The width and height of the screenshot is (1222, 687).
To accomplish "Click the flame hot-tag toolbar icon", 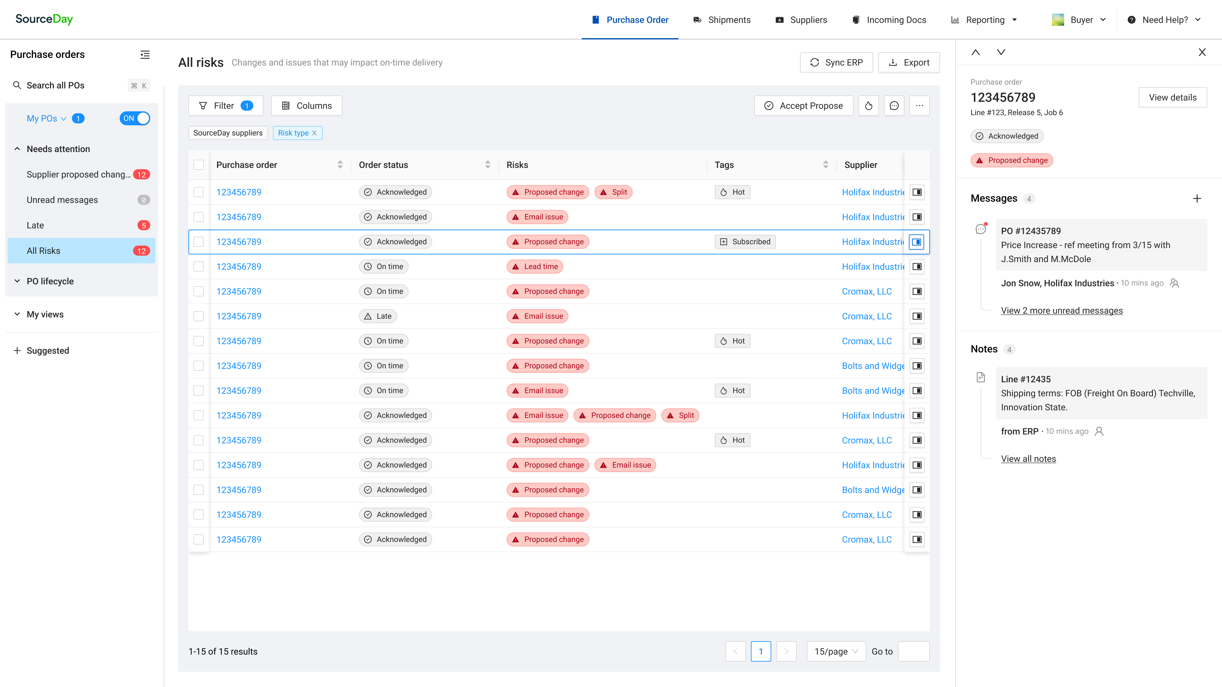I will coord(868,106).
